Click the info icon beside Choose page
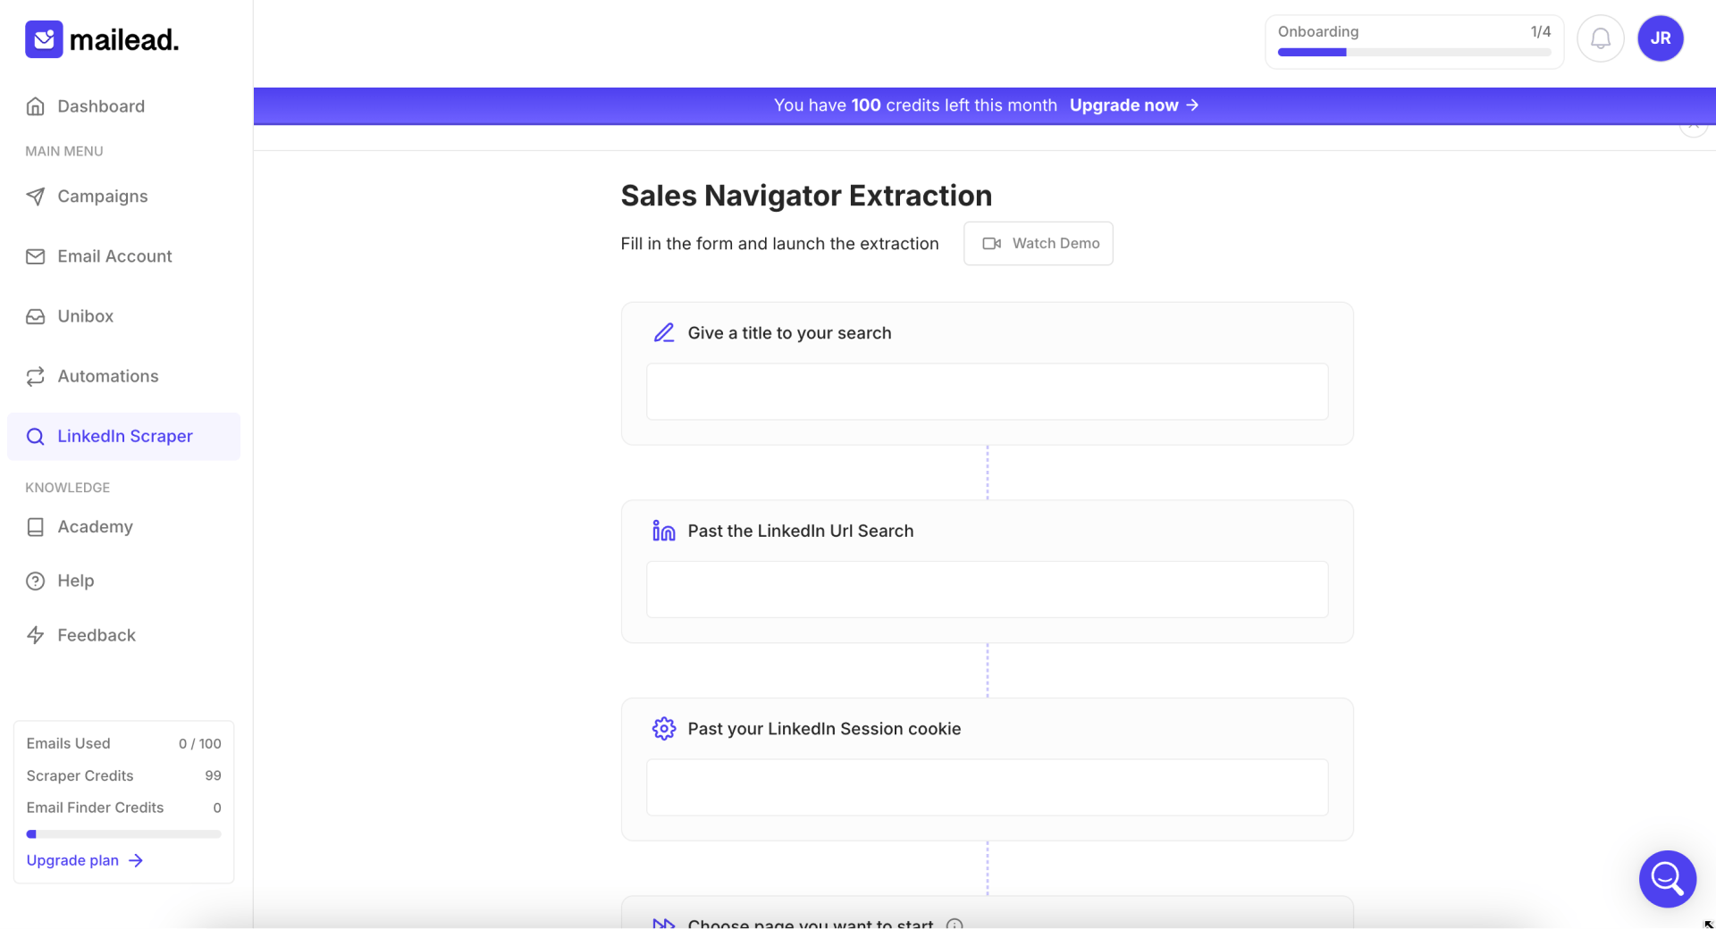 [955, 924]
